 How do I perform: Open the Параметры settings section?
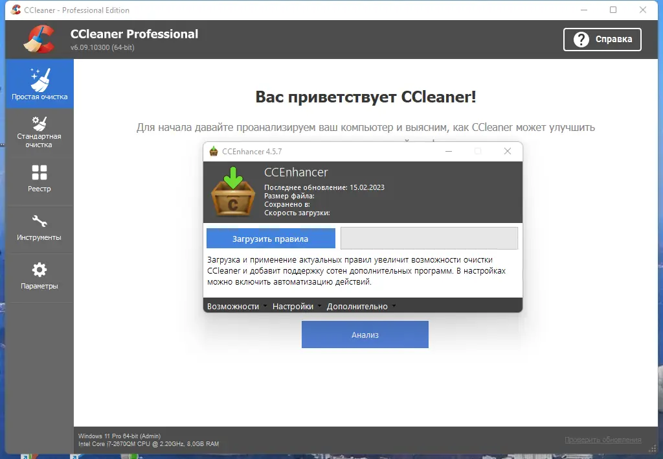(39, 276)
